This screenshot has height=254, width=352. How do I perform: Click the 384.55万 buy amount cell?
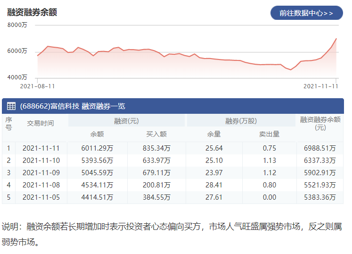(x=156, y=197)
